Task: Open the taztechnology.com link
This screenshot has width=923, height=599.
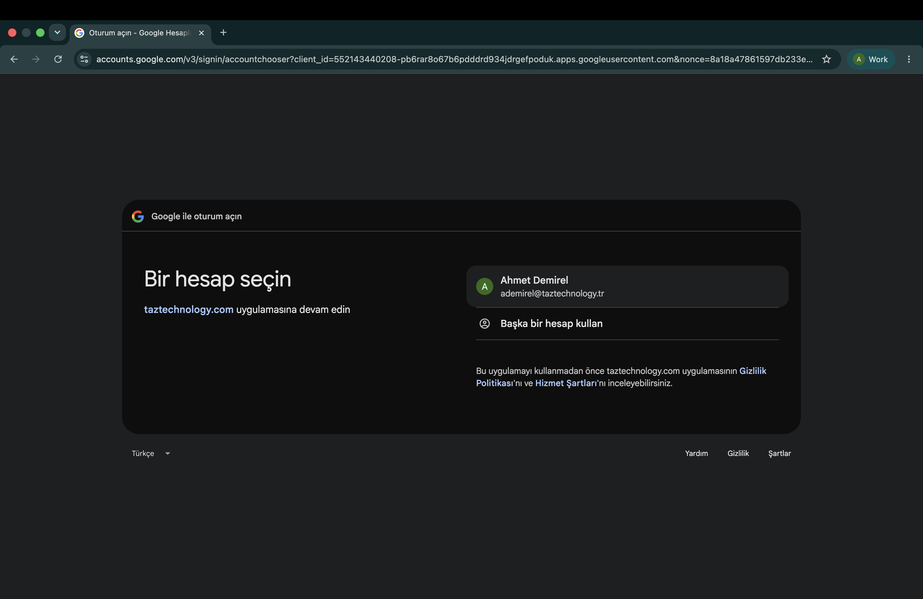Action: 189,310
